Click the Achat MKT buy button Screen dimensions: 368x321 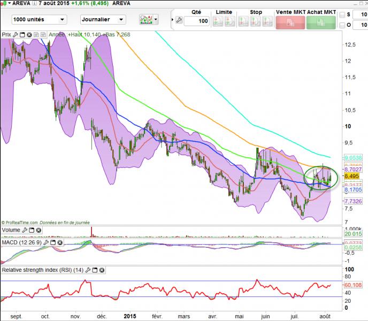321,23
